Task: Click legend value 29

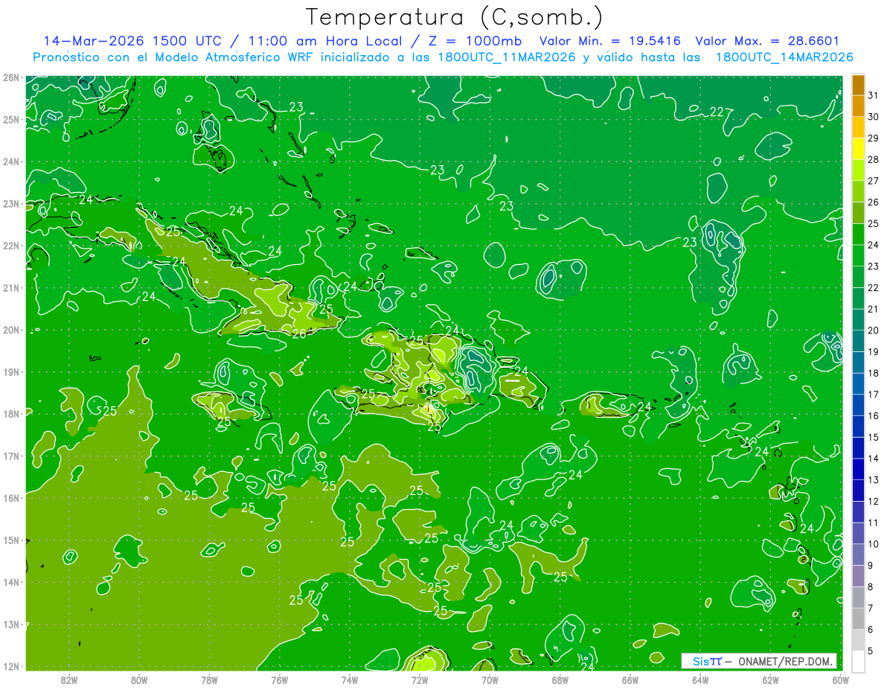Action: (x=873, y=138)
